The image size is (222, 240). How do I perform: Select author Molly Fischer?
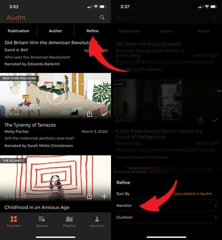pyautogui.click(x=17, y=131)
